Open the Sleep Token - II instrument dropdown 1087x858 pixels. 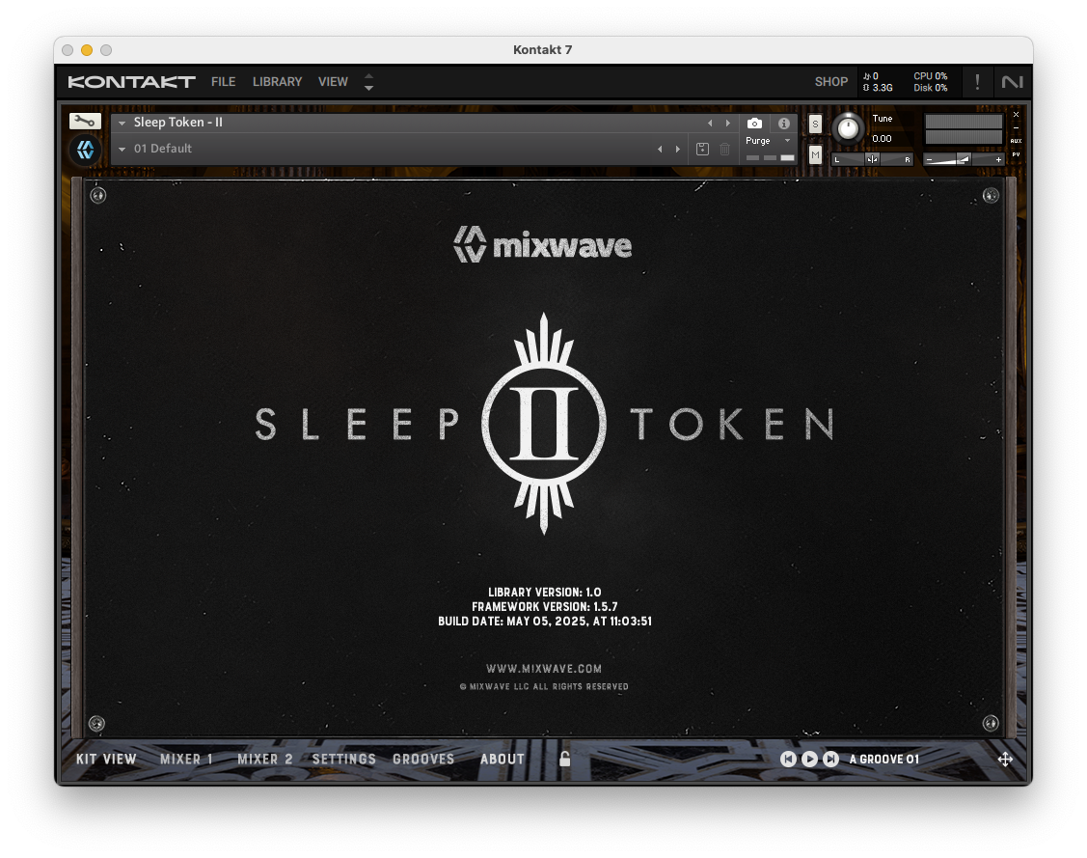click(x=122, y=123)
